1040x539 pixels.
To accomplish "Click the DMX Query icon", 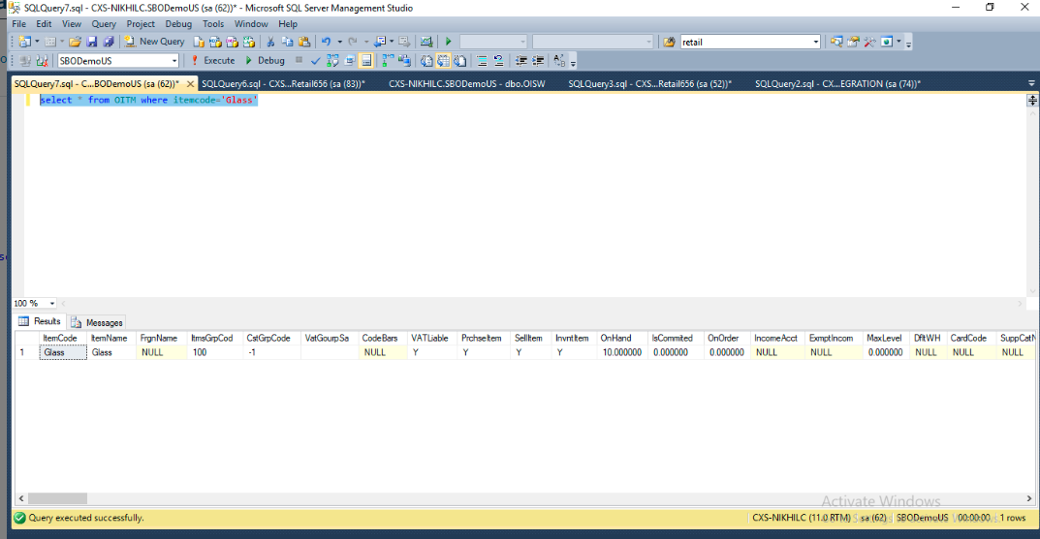I will tap(232, 42).
